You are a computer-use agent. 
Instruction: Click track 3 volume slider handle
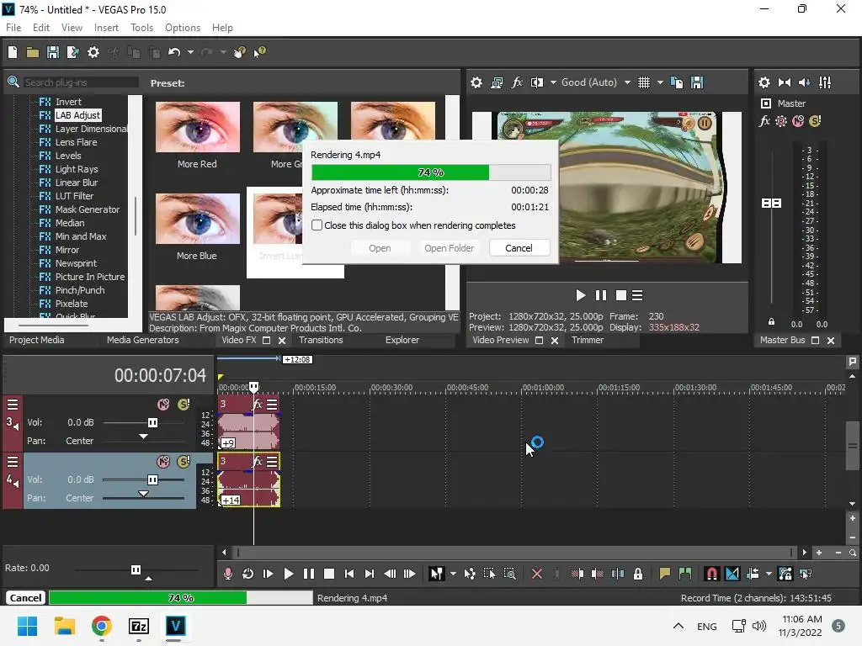pos(152,422)
